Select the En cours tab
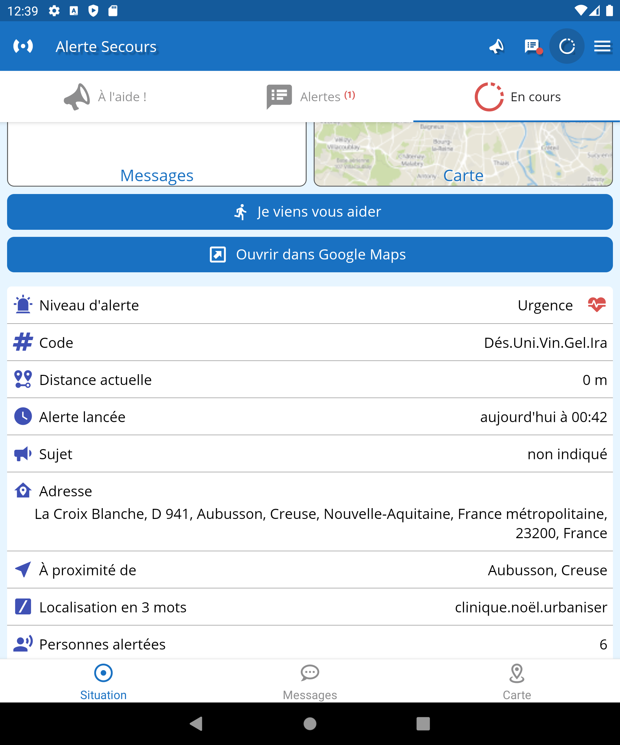Image resolution: width=620 pixels, height=745 pixels. (x=517, y=96)
